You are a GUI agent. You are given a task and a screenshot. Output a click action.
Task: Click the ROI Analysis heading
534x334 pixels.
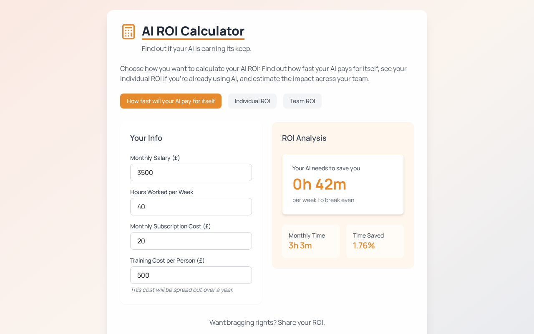tap(304, 138)
